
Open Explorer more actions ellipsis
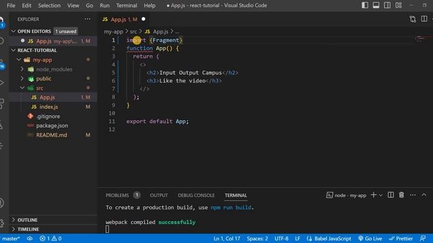[87, 19]
